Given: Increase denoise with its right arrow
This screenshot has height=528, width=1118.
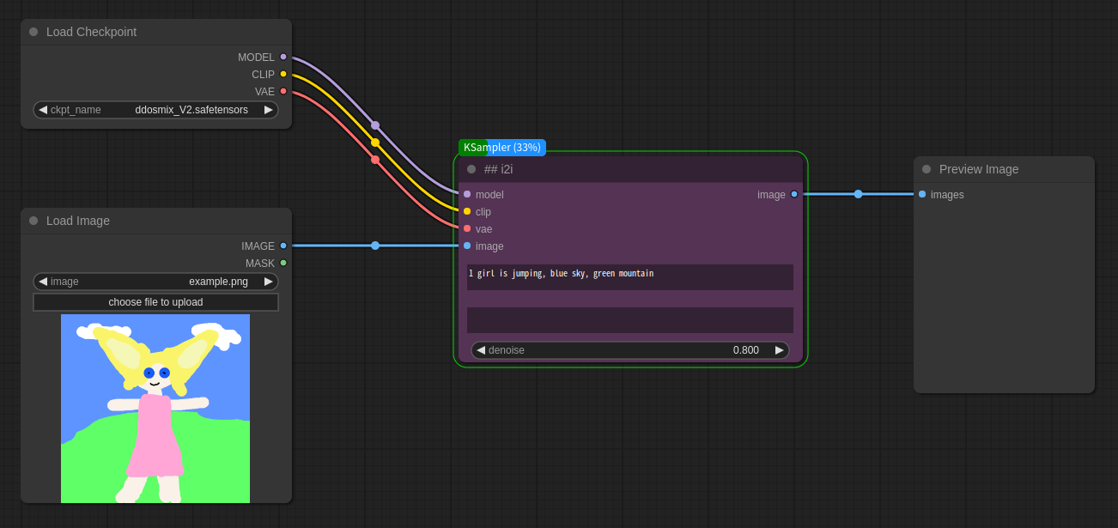Looking at the screenshot, I should 780,350.
